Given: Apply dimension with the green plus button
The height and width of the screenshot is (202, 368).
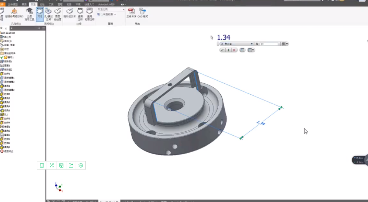Looking at the screenshot, I should point(228,50).
